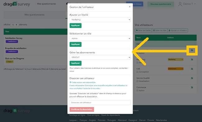The image size is (202, 122).
Task: Click the Service Qualité user name
Action: 143,78
